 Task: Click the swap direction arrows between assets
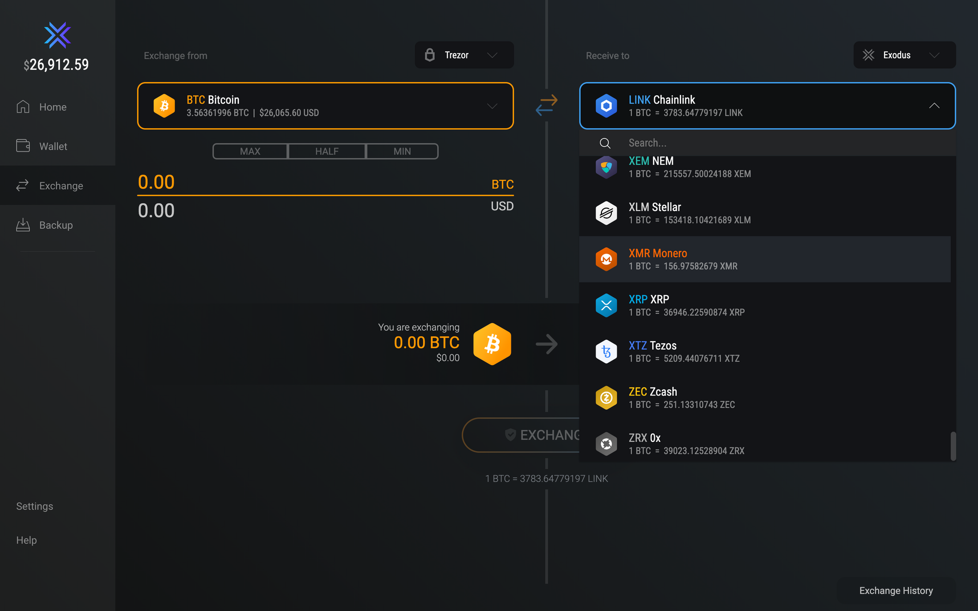click(x=546, y=105)
